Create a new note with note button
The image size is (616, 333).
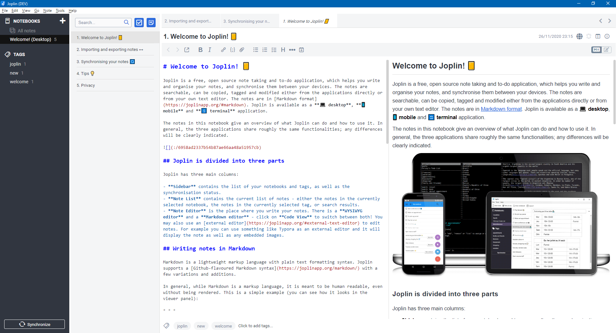click(x=151, y=22)
